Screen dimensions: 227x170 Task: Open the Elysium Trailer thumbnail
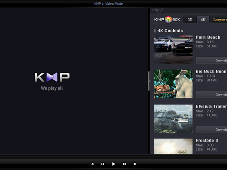tap(173, 119)
